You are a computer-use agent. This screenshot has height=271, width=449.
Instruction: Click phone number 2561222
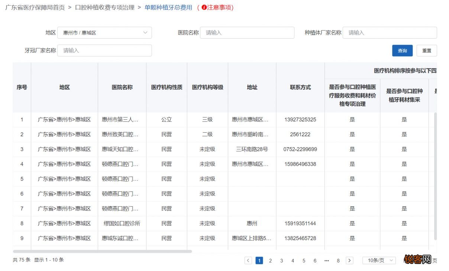click(x=300, y=135)
